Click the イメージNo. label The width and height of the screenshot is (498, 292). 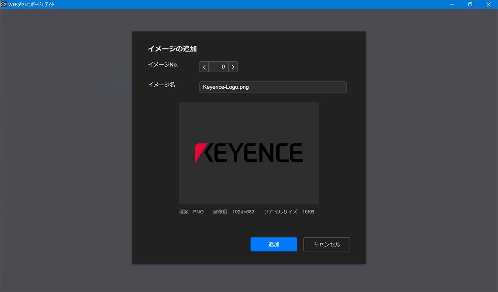click(x=163, y=65)
